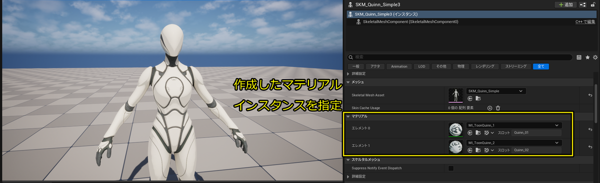The height and width of the screenshot is (183, 600).
Task: Select the レンダリング filter tab
Action: coord(485,66)
